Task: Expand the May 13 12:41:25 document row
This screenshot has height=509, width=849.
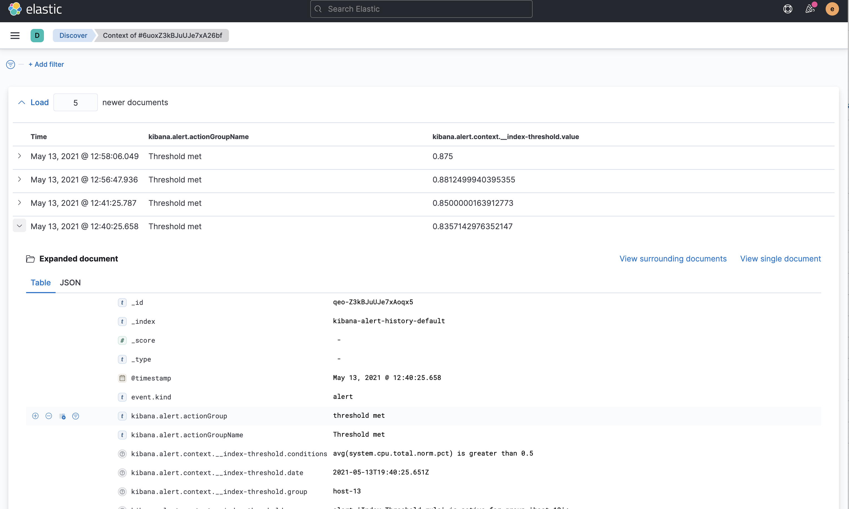Action: coord(20,203)
